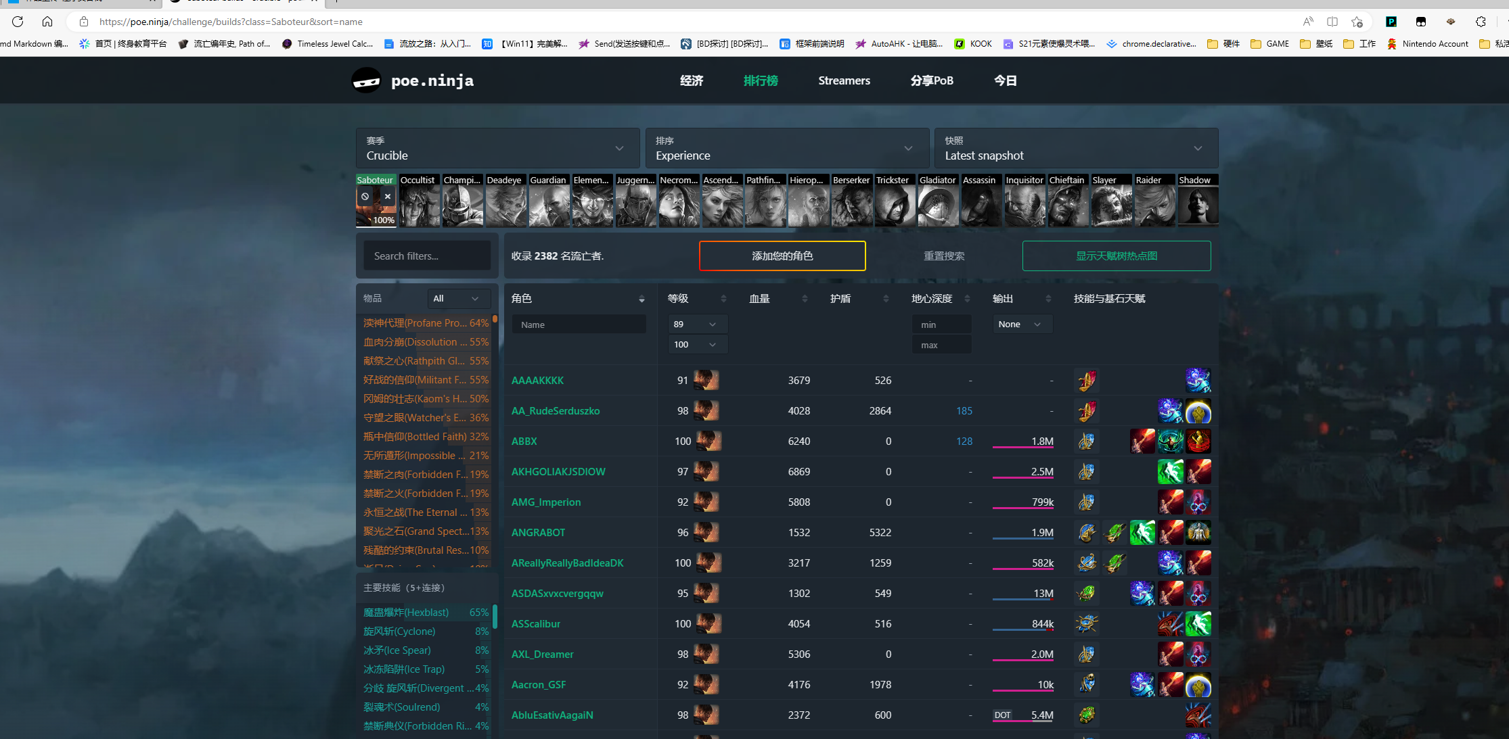Viewport: 1509px width, 739px height.
Task: Open the 赛季 Crucible league dropdown
Action: click(x=497, y=148)
